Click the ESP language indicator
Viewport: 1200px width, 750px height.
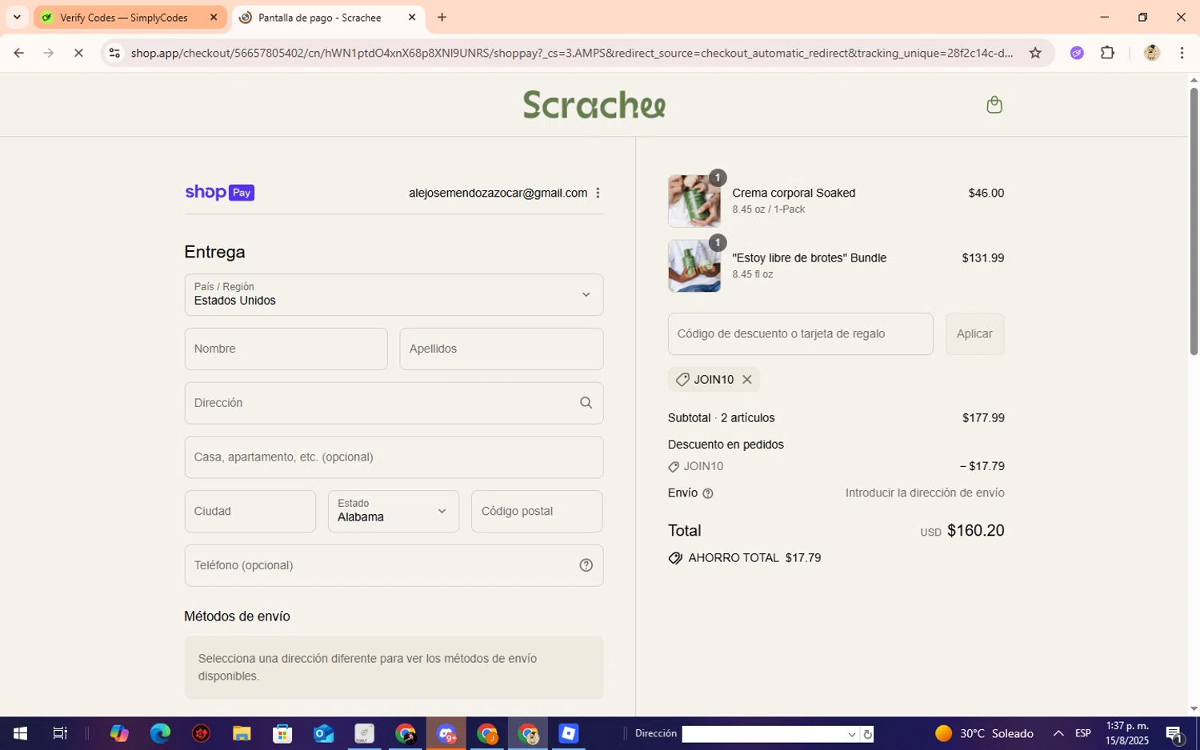pos(1083,733)
